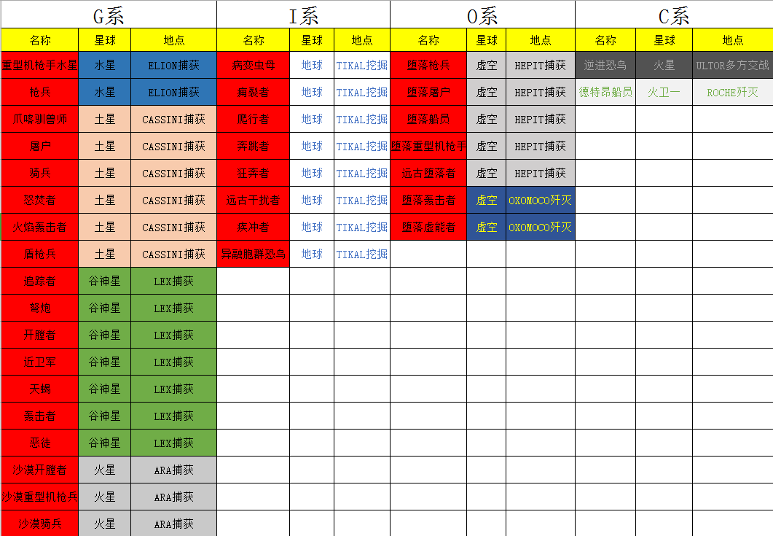Select the 爪喀驯兽师 name cell
This screenshot has height=536, width=773.
pyautogui.click(x=40, y=119)
